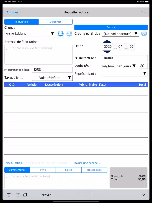Hide keyboard bar with the chevron down
This screenshot has width=152, height=203.
[143, 195]
